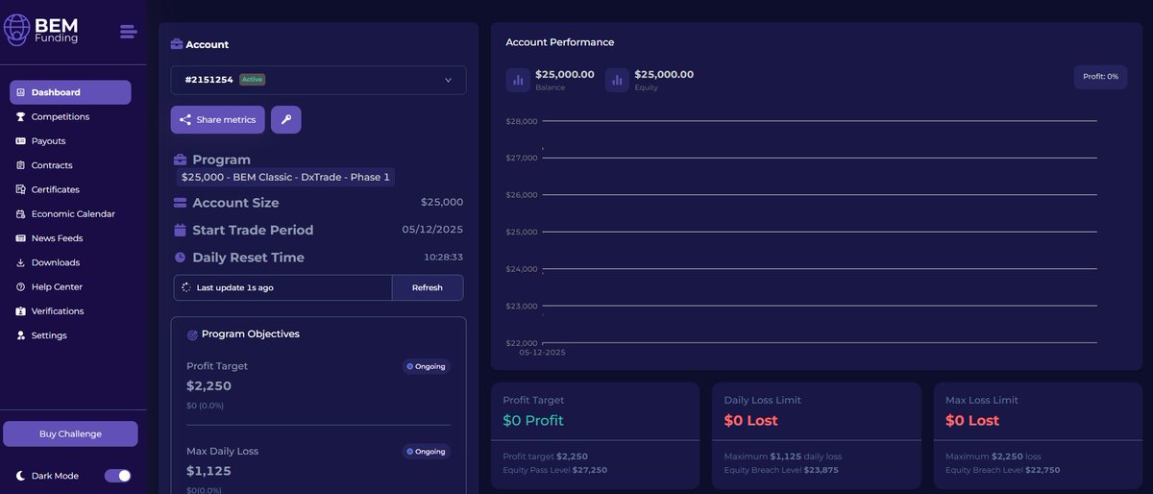The height and width of the screenshot is (494, 1153).
Task: Click the $1,125 max daily loss amount
Action: pyautogui.click(x=209, y=471)
